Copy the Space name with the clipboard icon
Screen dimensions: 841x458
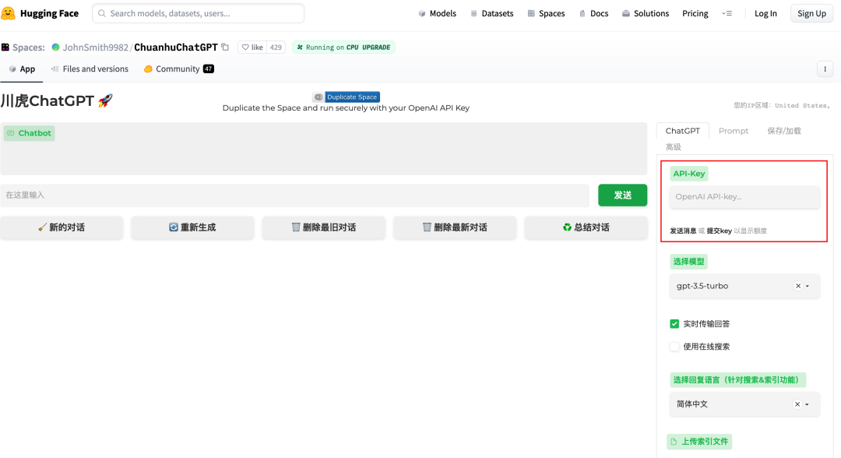225,48
